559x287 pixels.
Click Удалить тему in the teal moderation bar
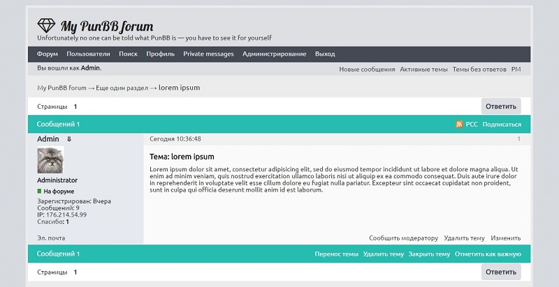point(383,254)
